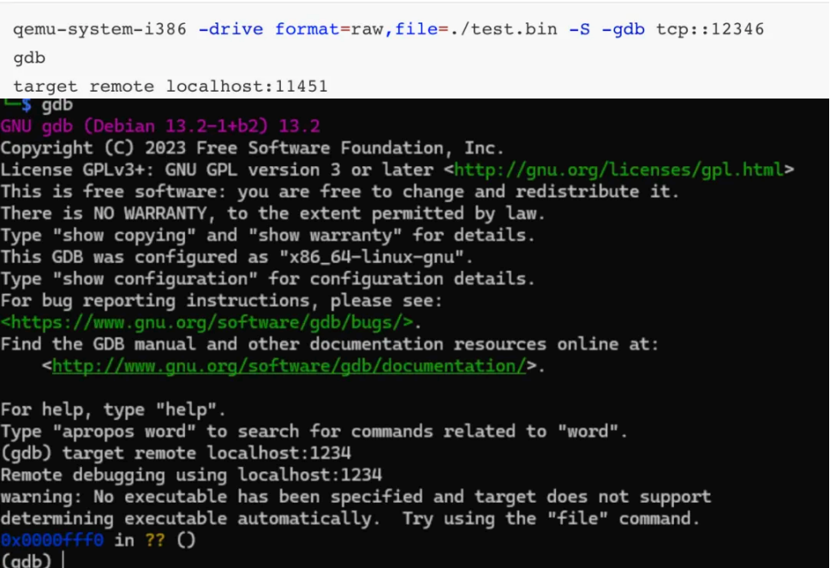Click 'Remote debugging using localhost:1234' line

coord(191,475)
